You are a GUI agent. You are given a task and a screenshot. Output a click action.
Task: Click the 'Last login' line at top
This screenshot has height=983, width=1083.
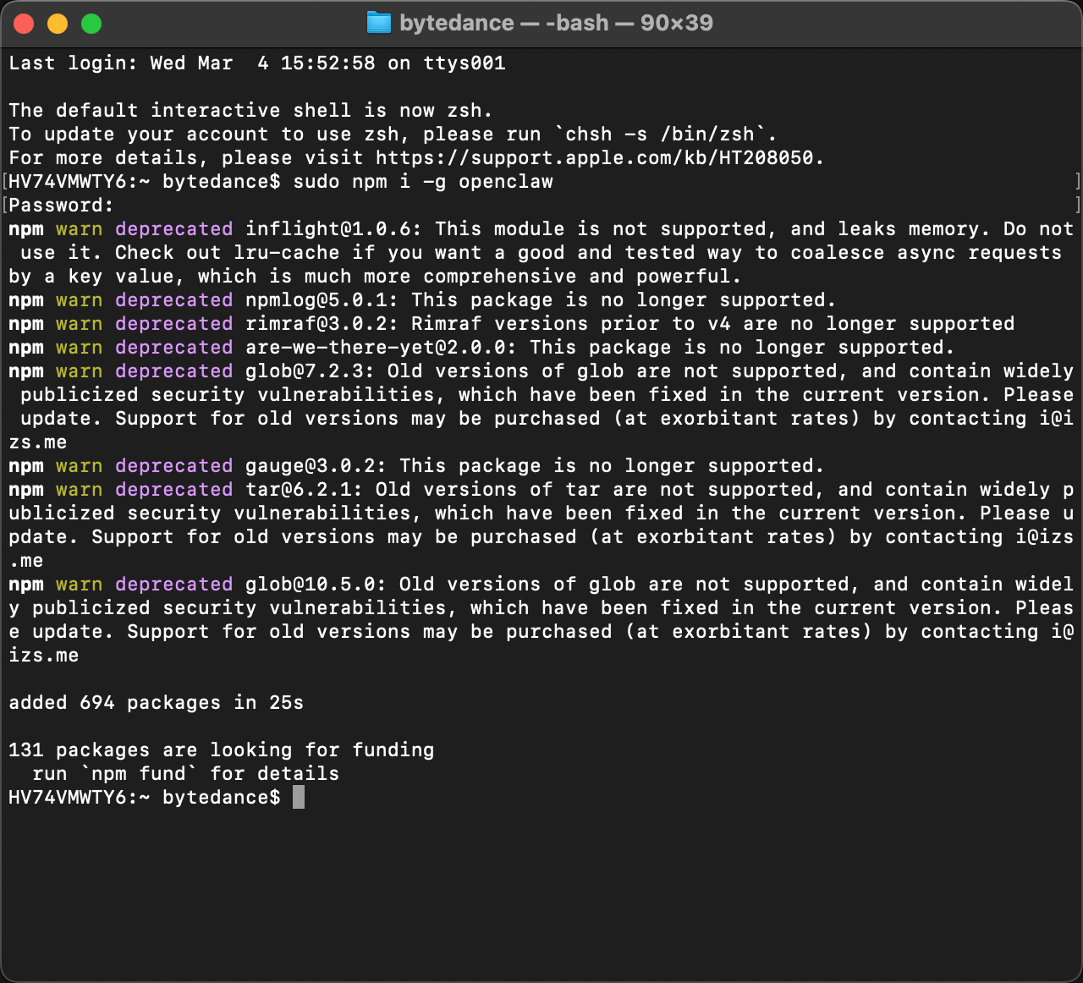257,63
